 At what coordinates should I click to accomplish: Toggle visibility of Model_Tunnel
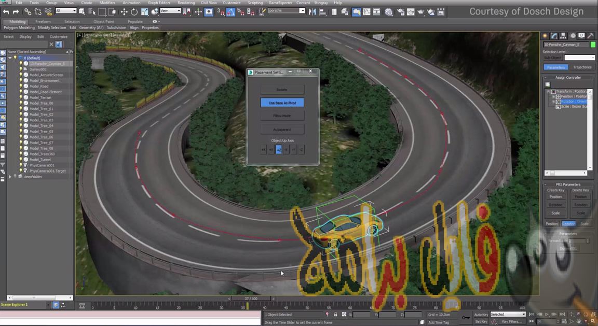tap(21, 160)
